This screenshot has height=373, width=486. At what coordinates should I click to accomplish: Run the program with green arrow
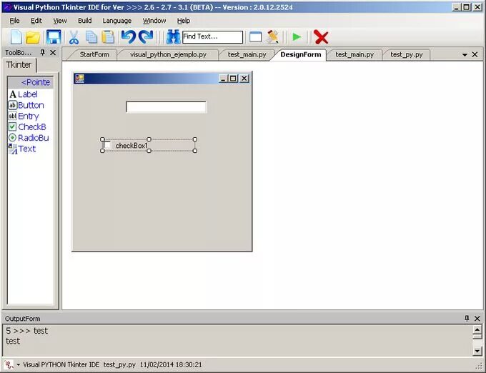click(297, 37)
